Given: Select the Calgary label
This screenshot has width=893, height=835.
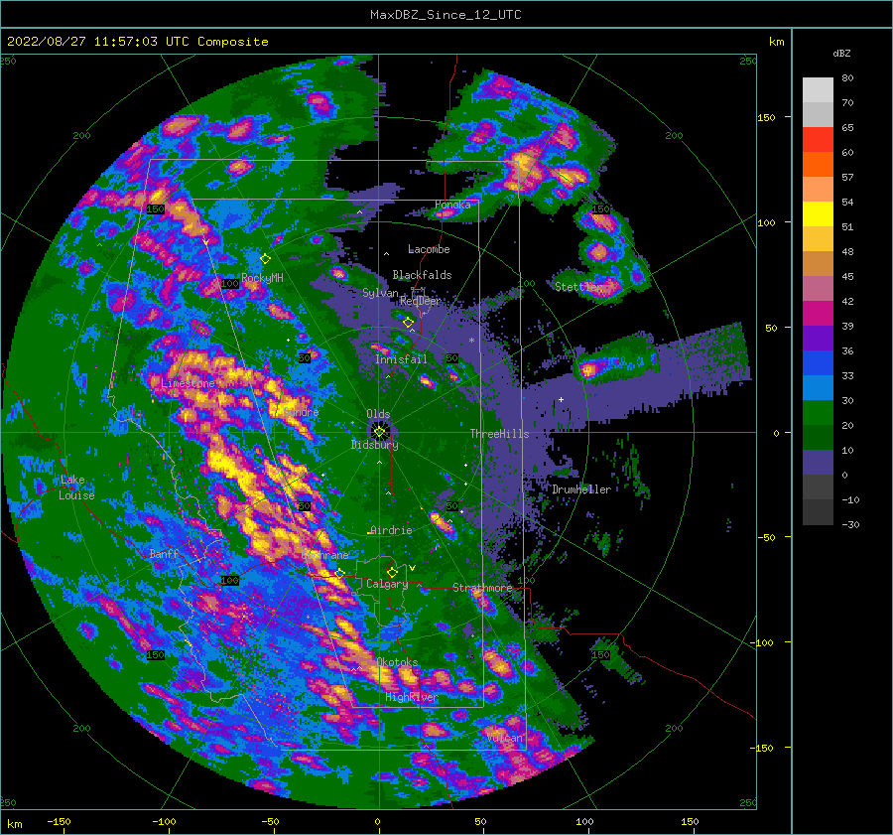Looking at the screenshot, I should coord(387,584).
